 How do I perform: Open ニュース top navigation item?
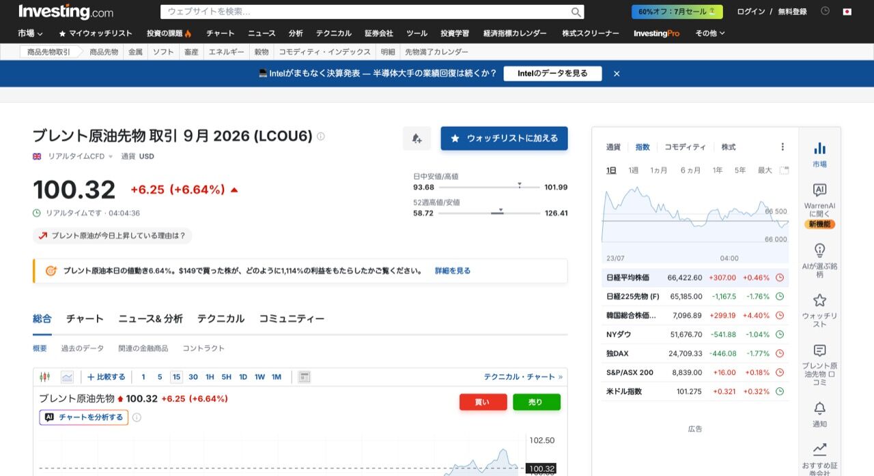(262, 33)
